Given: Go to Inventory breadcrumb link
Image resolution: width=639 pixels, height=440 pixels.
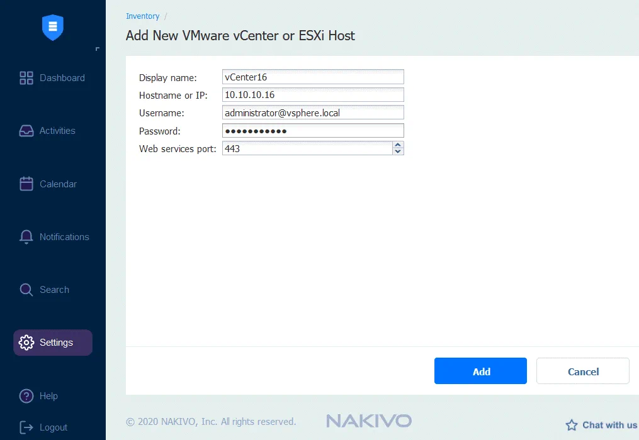Looking at the screenshot, I should (142, 16).
